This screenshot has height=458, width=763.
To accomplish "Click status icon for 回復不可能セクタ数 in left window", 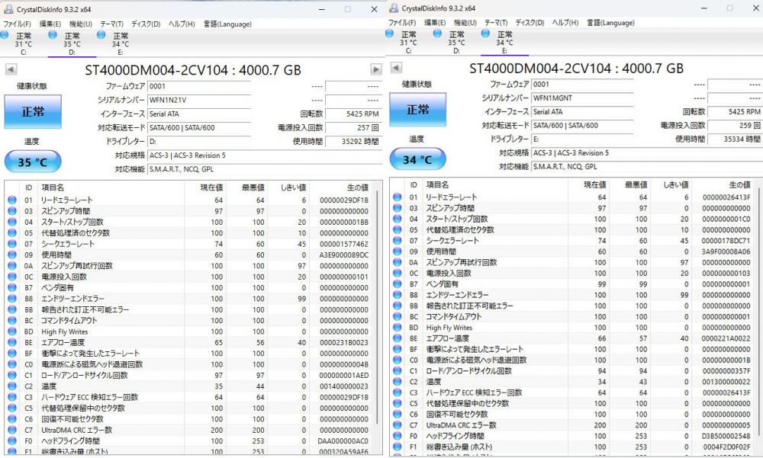I will tap(12, 419).
